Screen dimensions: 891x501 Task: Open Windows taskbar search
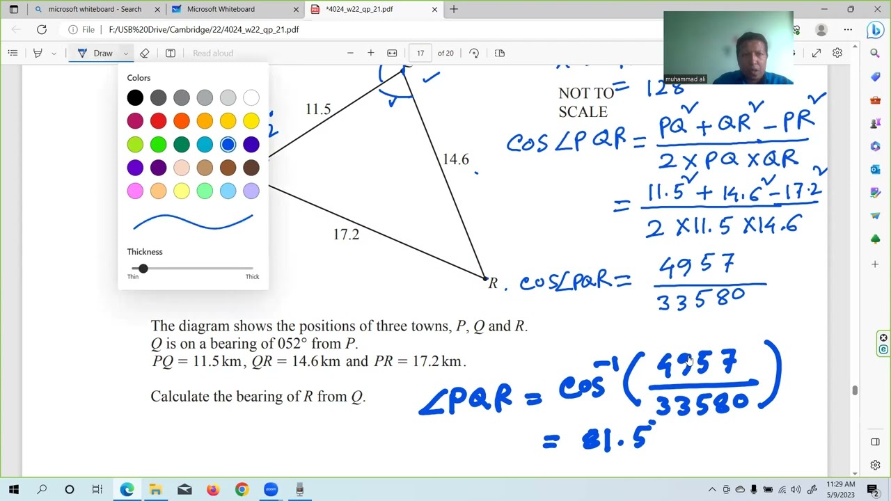tap(42, 490)
